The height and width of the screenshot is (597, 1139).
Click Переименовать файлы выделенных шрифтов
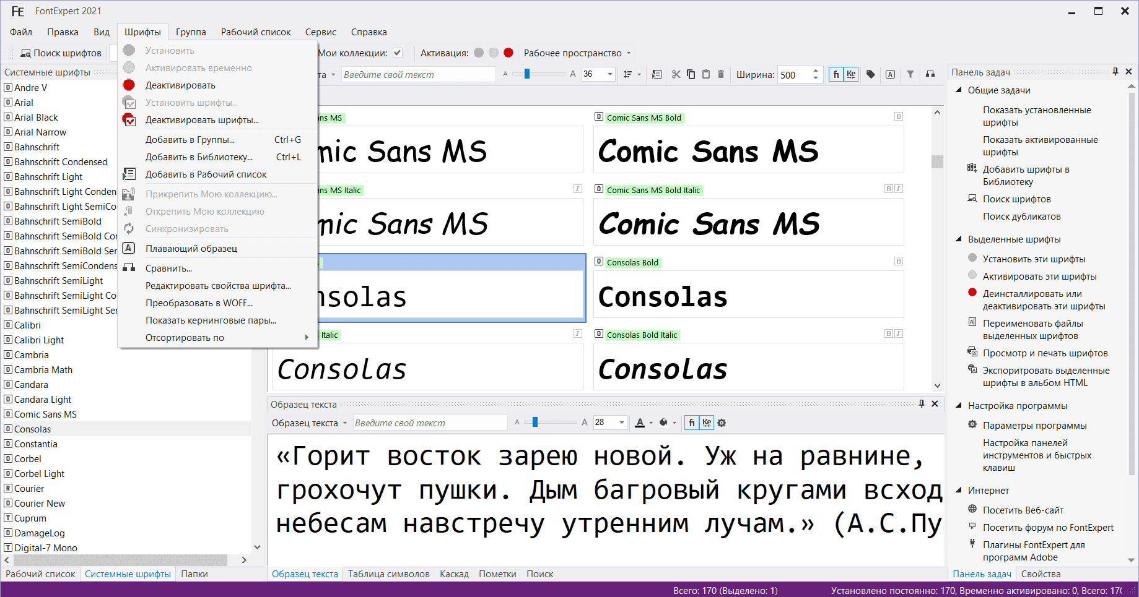pos(1033,330)
